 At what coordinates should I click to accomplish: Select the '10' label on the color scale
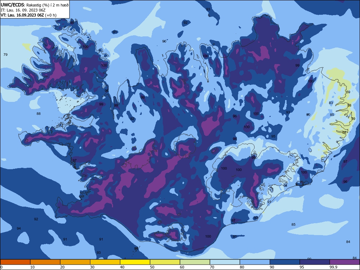[x=32, y=267]
